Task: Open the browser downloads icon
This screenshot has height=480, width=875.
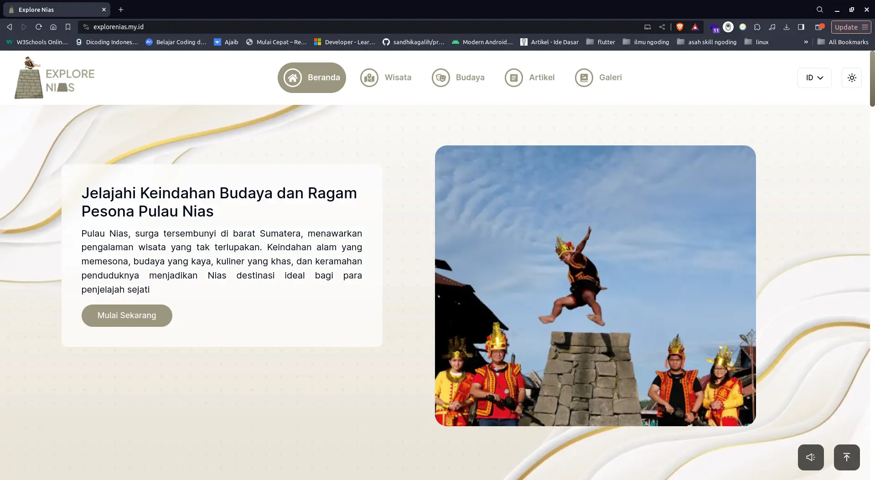Action: click(x=787, y=27)
